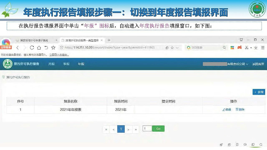Click the 新增 add button

(x=259, y=92)
